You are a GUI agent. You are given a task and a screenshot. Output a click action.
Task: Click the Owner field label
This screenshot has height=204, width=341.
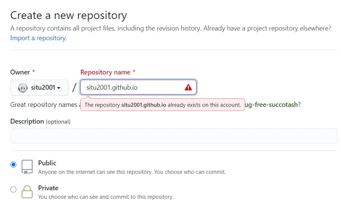click(20, 72)
